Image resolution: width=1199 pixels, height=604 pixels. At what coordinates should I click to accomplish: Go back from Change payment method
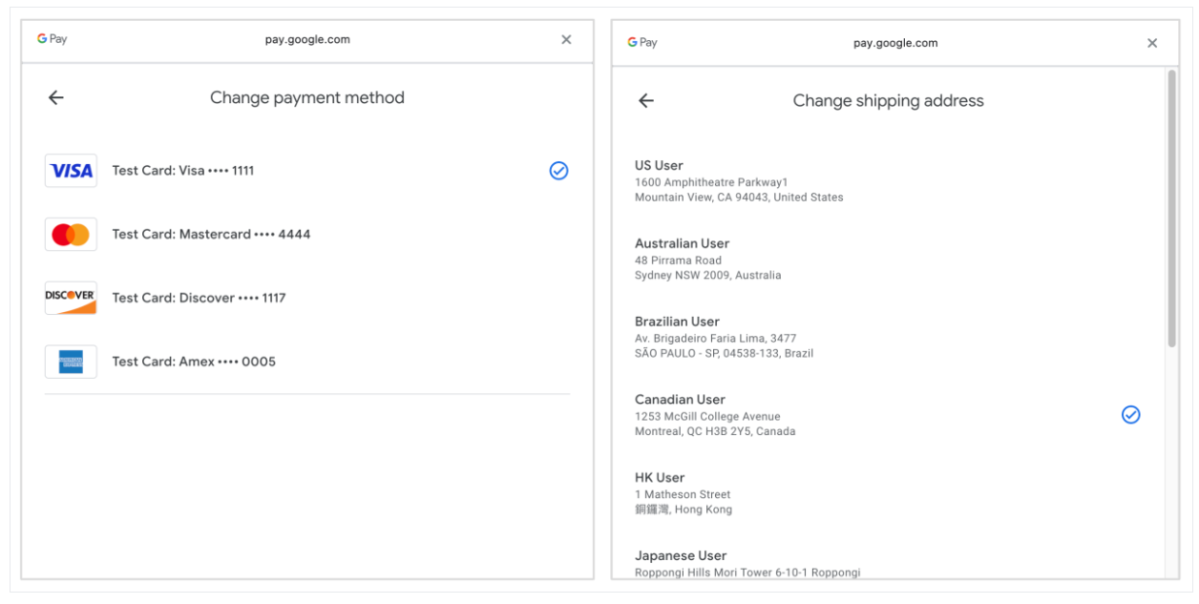(56, 97)
